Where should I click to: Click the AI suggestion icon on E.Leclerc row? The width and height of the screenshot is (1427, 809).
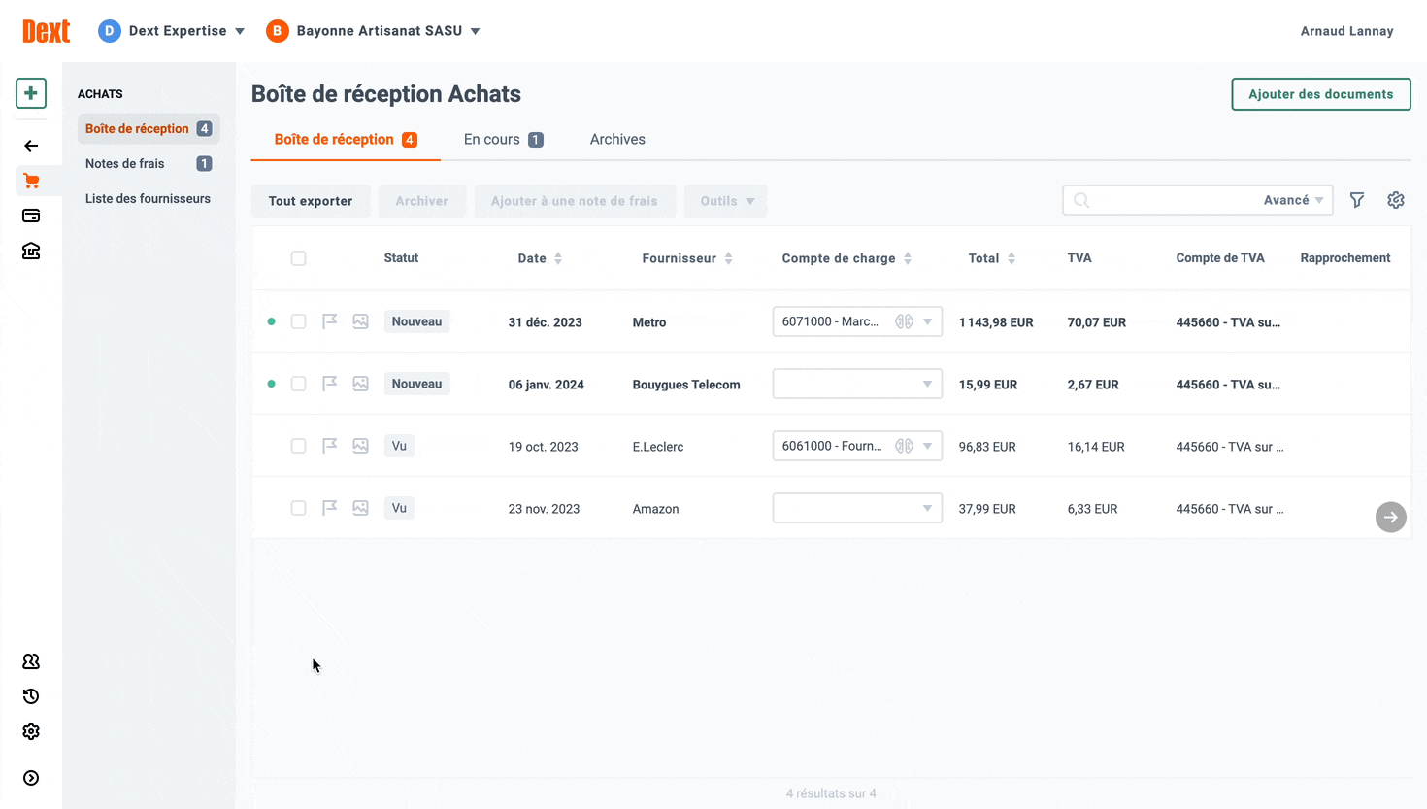tap(904, 446)
